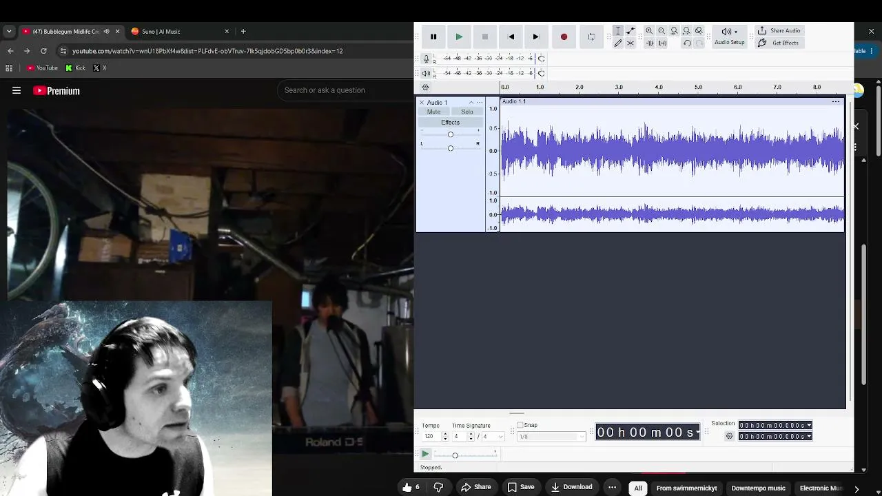Click the Zoom Toggle icon
Viewport: 882px width, 496px height.
click(x=699, y=31)
